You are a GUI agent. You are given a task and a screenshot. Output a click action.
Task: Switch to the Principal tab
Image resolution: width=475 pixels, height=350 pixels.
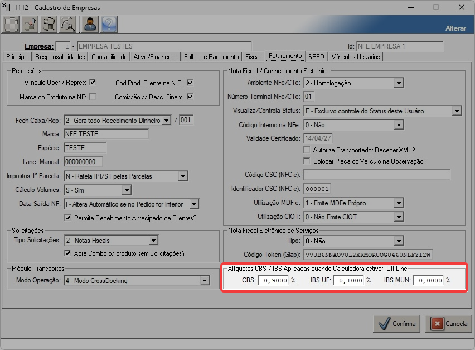[17, 57]
